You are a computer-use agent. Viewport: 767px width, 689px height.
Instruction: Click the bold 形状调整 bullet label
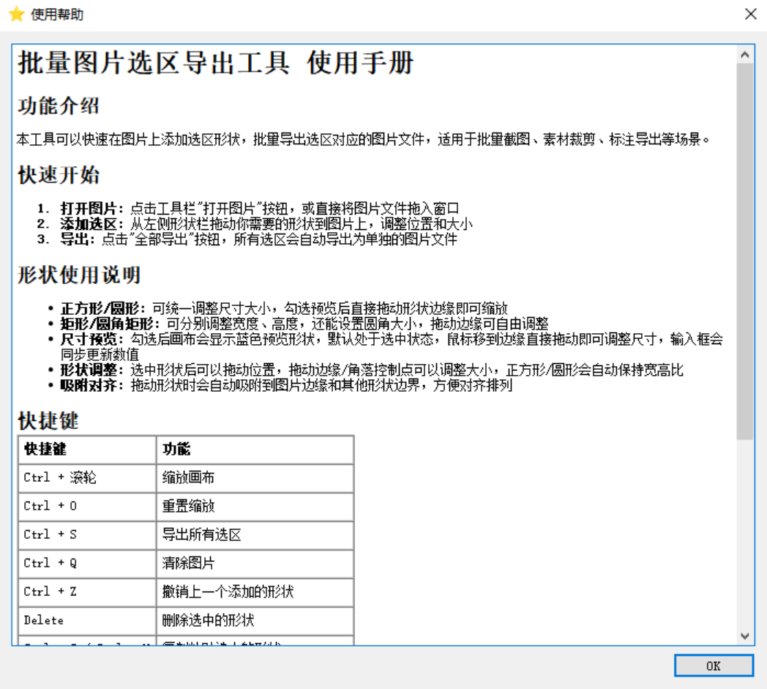click(x=91, y=370)
